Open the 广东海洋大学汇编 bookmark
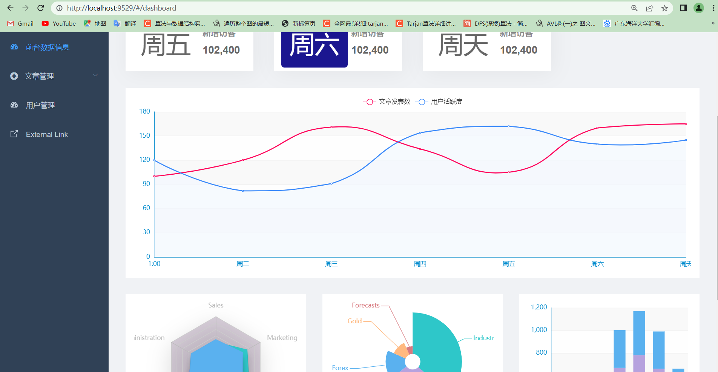This screenshot has width=718, height=372. click(x=634, y=23)
